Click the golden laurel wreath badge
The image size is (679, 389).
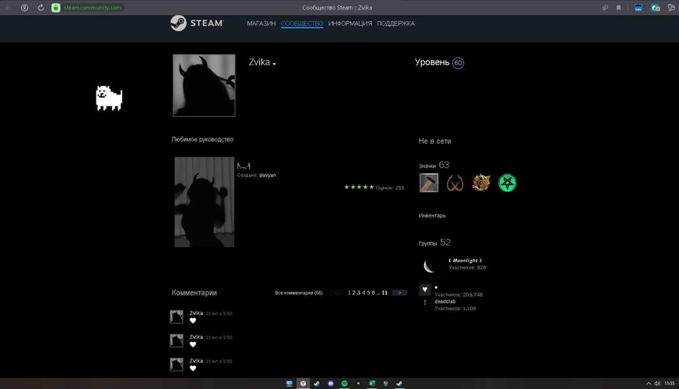[455, 183]
